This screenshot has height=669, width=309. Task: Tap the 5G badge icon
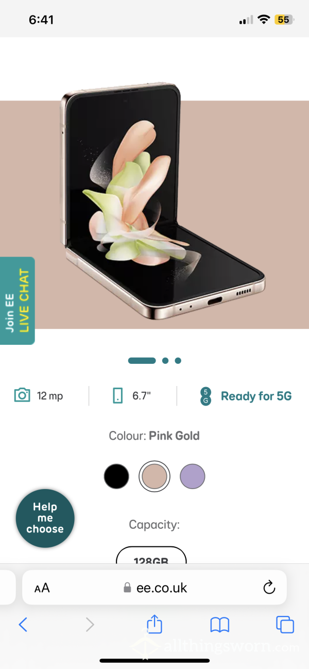click(205, 396)
